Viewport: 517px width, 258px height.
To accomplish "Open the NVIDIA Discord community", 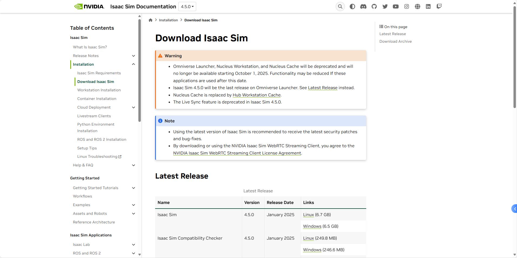I will (x=363, y=6).
